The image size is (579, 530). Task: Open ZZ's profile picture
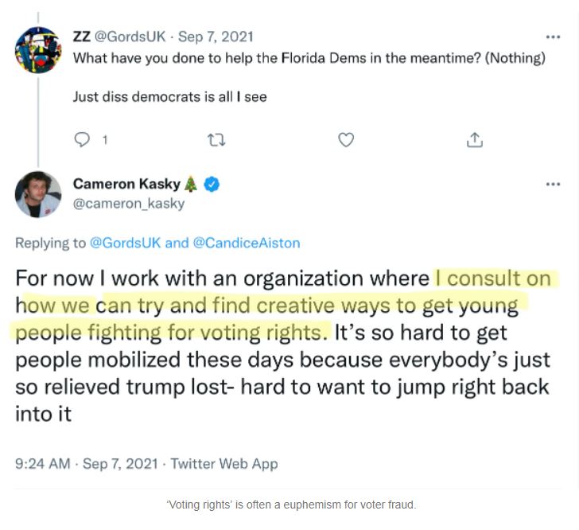38,49
